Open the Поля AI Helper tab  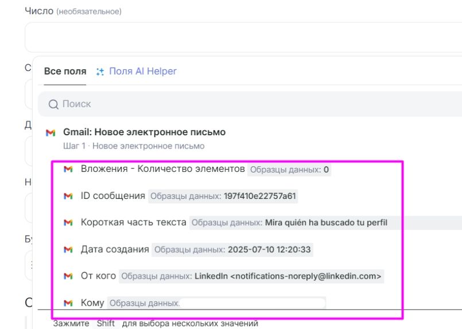[142, 72]
